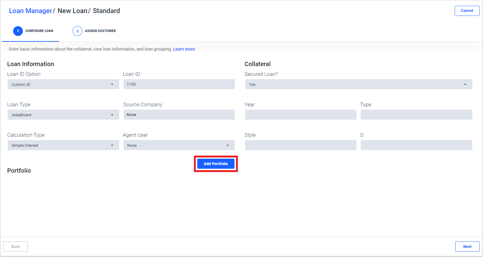Viewport: 483px width, 257px height.
Task: Proceed with the Next button
Action: click(467, 247)
